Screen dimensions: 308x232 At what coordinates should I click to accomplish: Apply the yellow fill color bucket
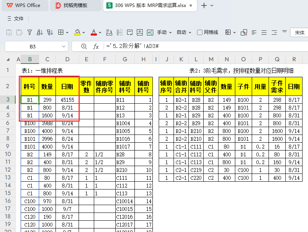(77, 32)
